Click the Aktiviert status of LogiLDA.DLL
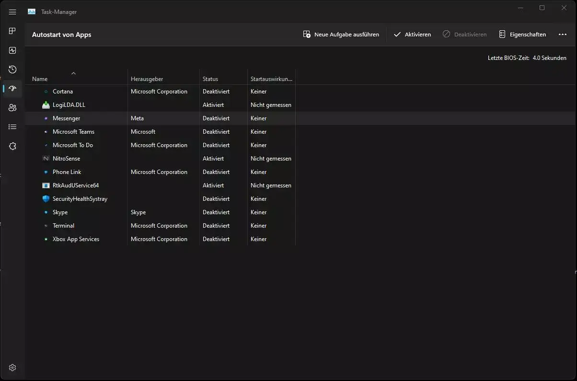Image resolution: width=577 pixels, height=381 pixels. [x=213, y=105]
